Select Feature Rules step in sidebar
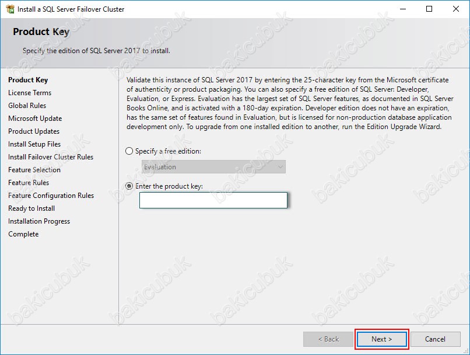Screen dimensions: 470x355 click(29, 183)
